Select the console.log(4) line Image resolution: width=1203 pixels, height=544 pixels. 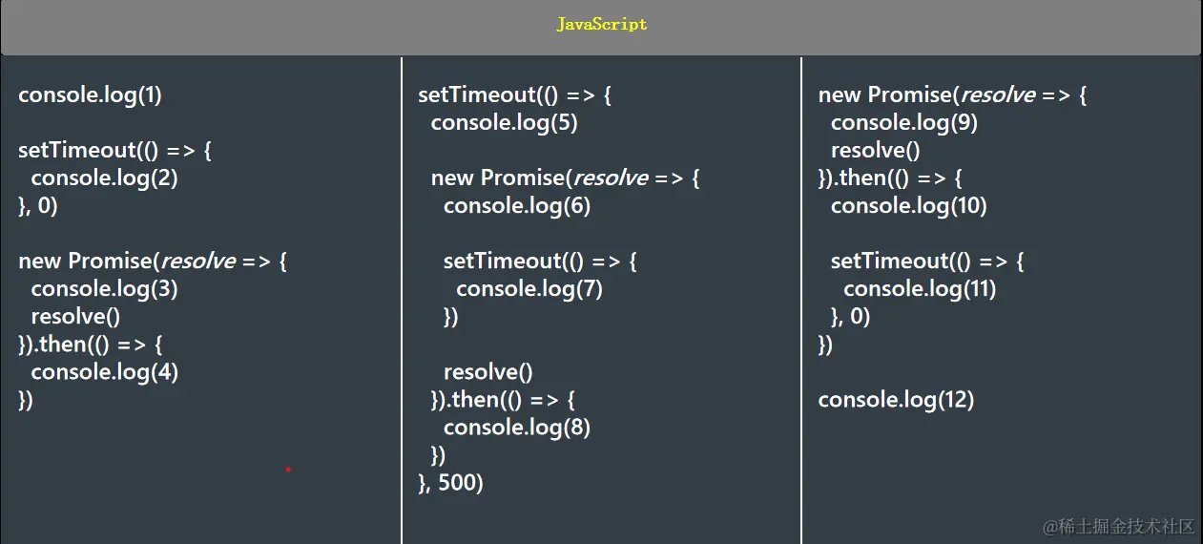pyautogui.click(x=104, y=371)
